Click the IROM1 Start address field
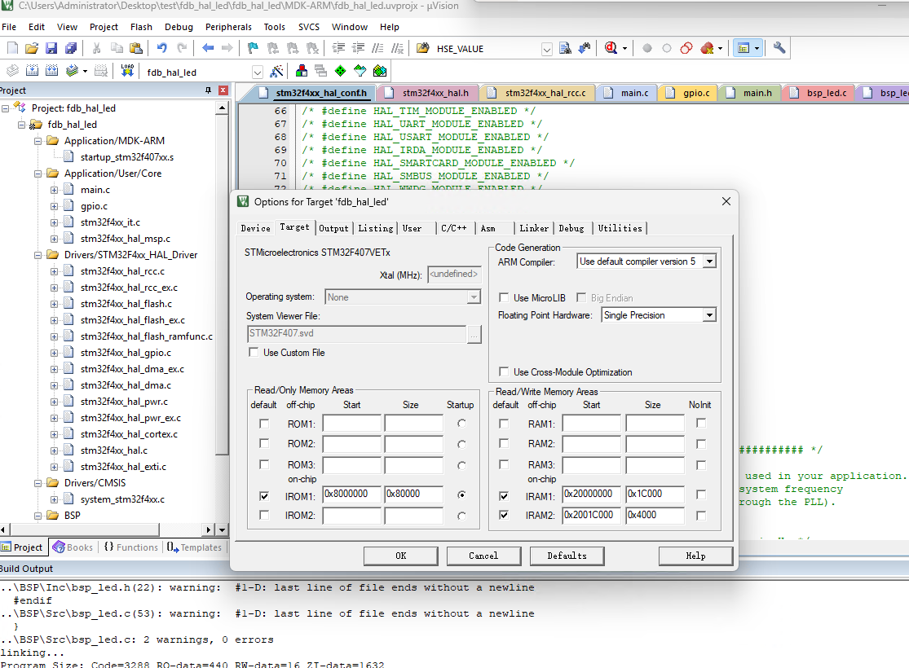909x668 pixels. point(352,494)
